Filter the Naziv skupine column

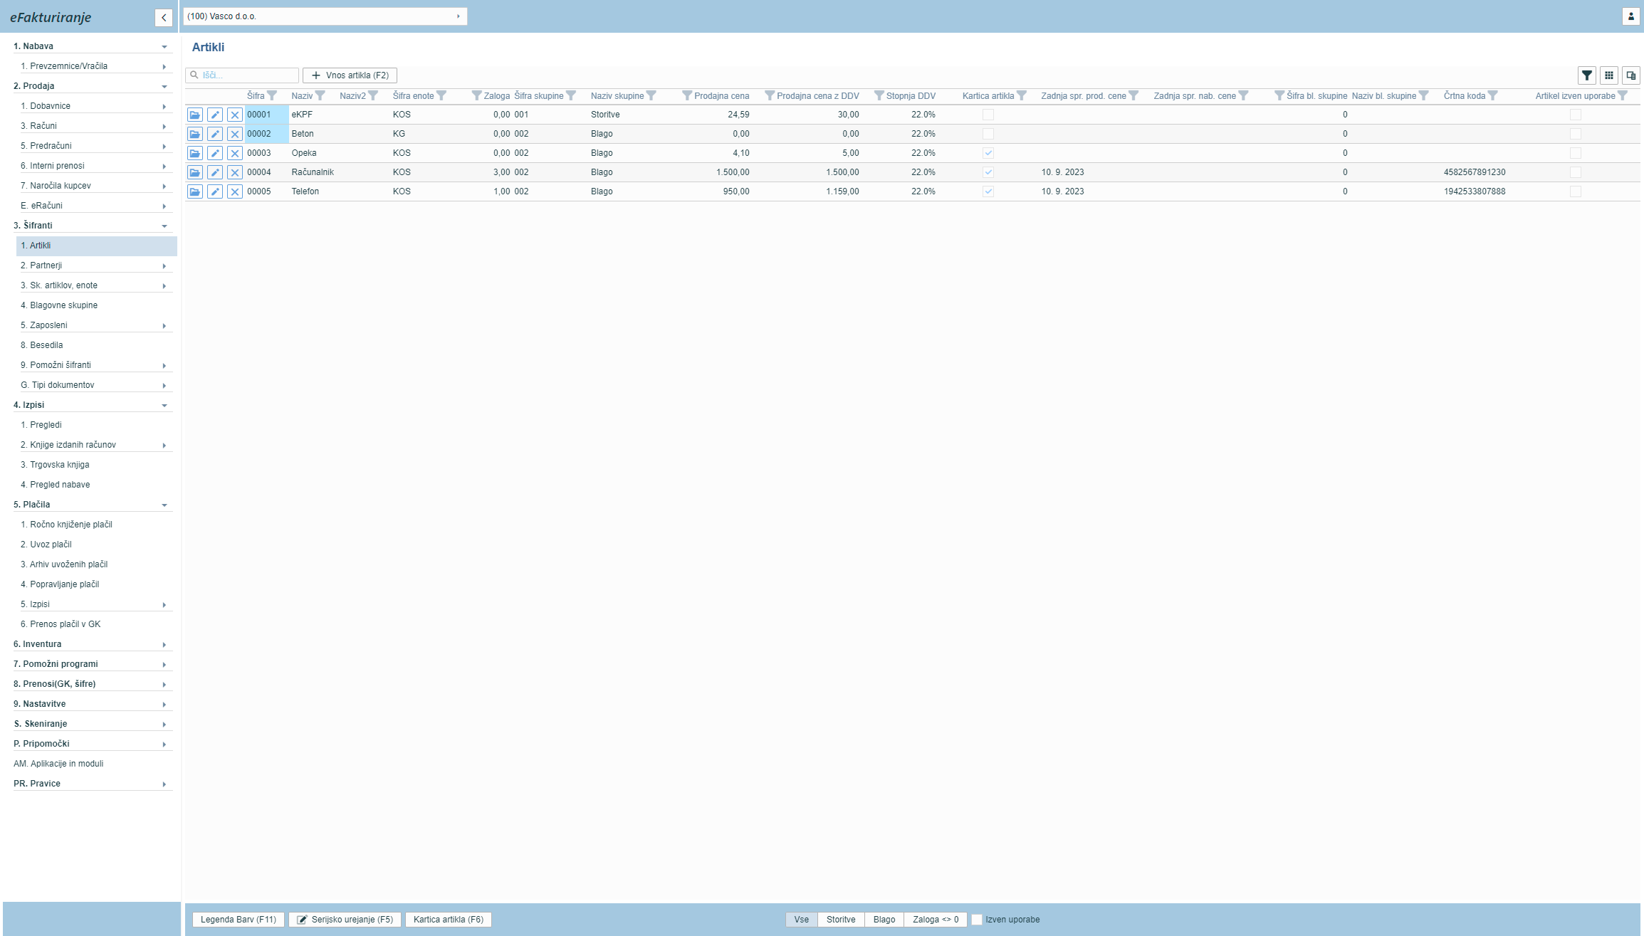tap(651, 95)
